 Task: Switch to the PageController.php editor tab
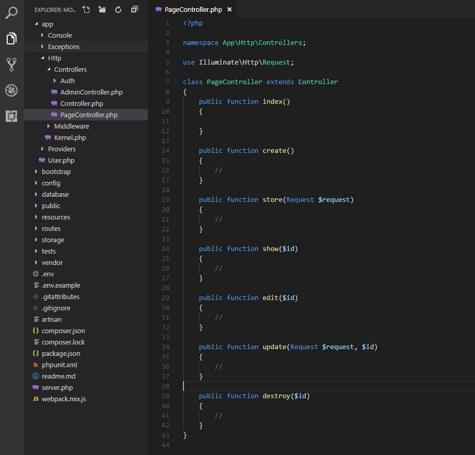[192, 10]
